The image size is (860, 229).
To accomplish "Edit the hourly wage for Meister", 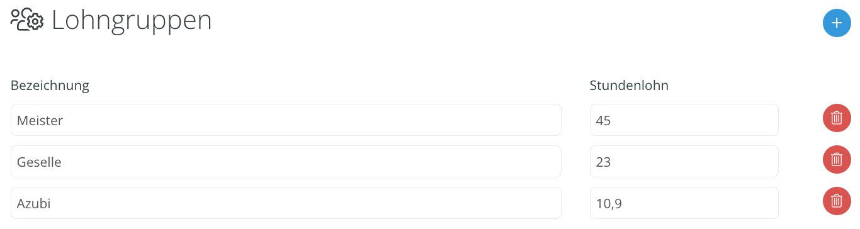I will 684,120.
